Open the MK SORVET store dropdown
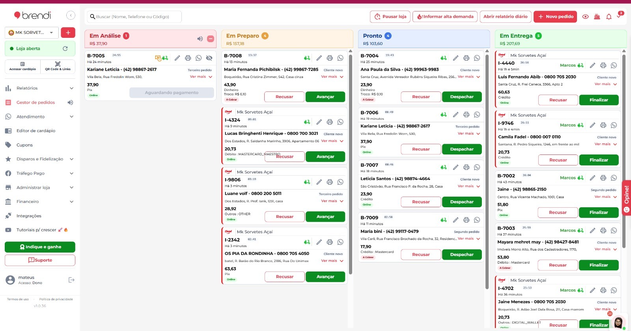This screenshot has height=331, width=631. point(32,32)
